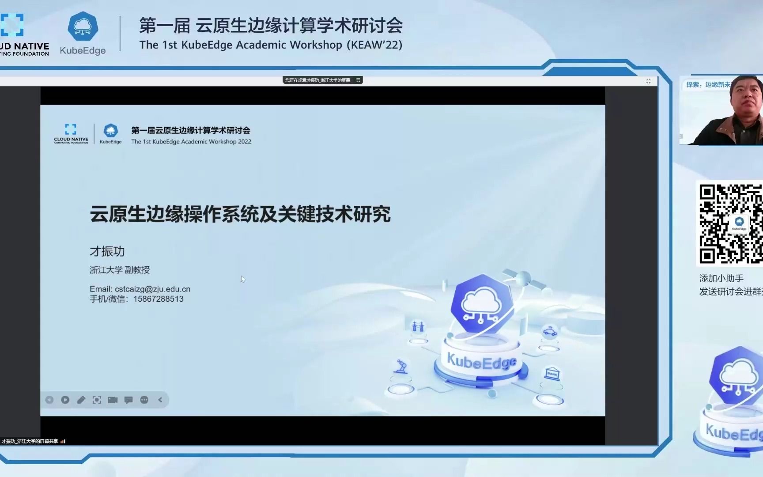Click the KubeEdge logo in page header
Screen dimensions: 763x477
(x=83, y=34)
